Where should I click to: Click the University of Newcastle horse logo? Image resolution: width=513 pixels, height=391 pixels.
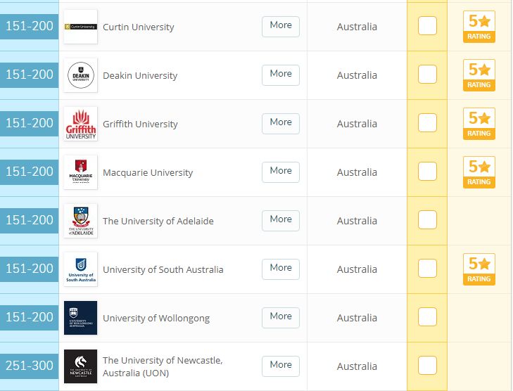(x=80, y=366)
